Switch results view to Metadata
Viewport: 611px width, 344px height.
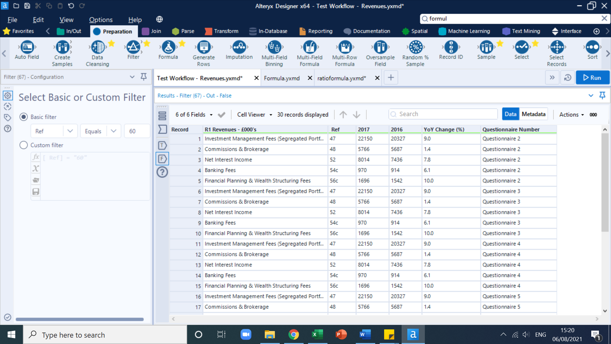[x=533, y=114]
